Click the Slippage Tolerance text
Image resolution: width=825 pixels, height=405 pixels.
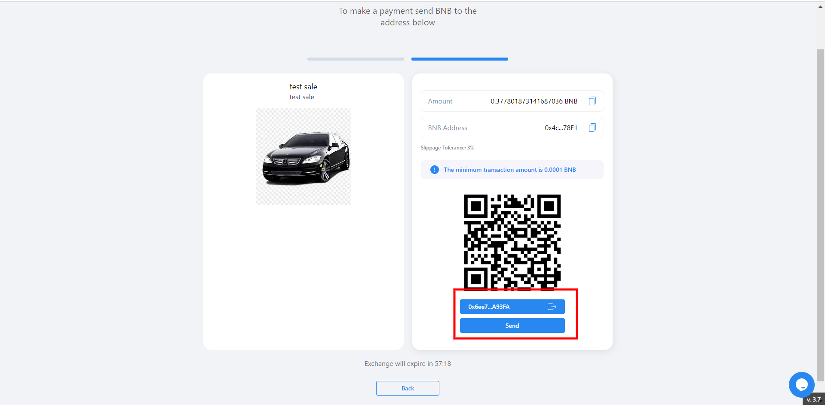tap(447, 148)
